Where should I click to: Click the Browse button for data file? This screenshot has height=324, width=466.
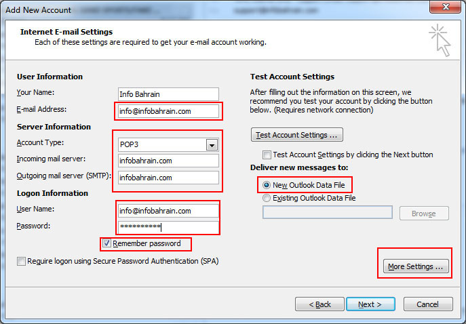pyautogui.click(x=423, y=214)
